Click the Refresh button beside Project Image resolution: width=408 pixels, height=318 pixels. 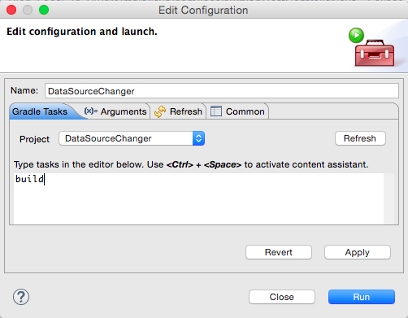(360, 138)
